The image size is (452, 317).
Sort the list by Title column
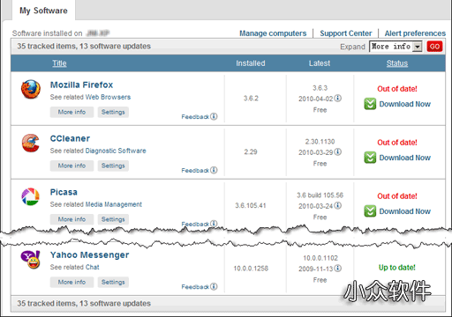pyautogui.click(x=59, y=63)
